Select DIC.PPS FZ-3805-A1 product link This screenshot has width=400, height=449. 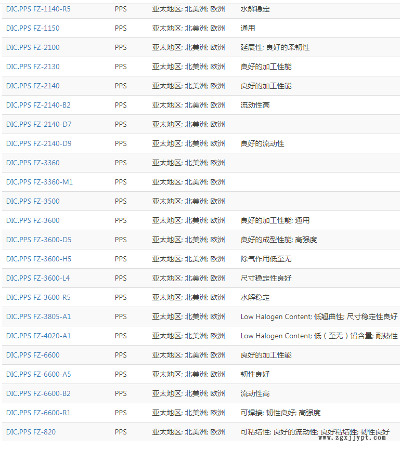(x=38, y=316)
